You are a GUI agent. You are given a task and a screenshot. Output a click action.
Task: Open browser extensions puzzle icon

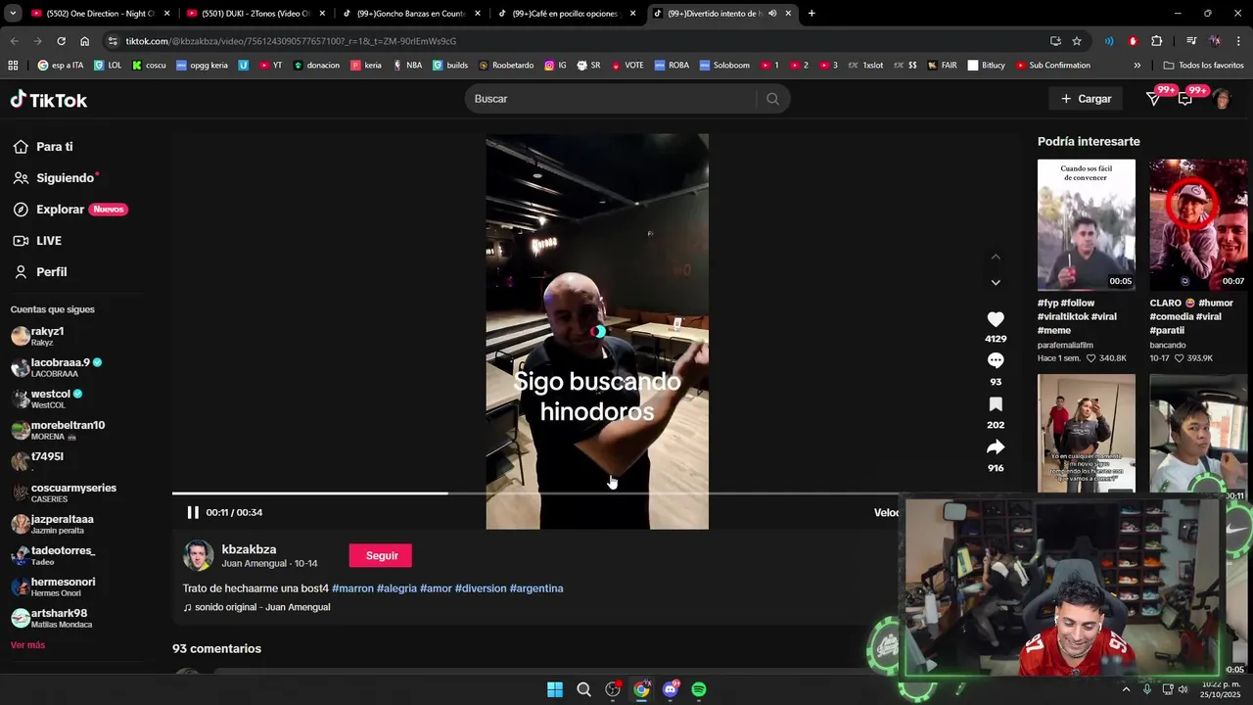pos(1157,41)
